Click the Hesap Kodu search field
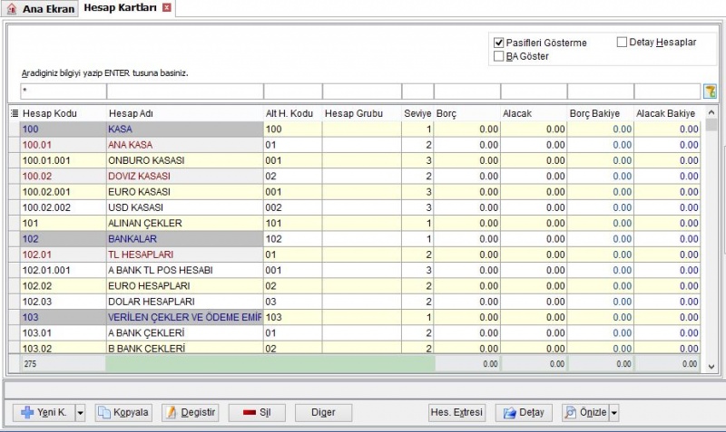The width and height of the screenshot is (726, 432). point(64,91)
